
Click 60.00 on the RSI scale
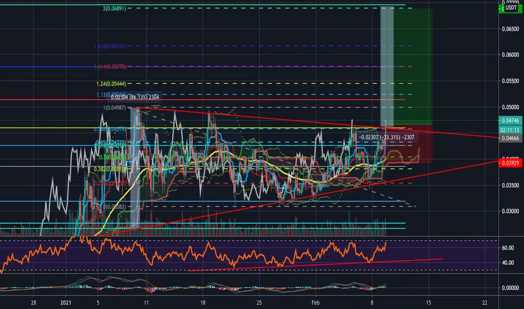508,248
